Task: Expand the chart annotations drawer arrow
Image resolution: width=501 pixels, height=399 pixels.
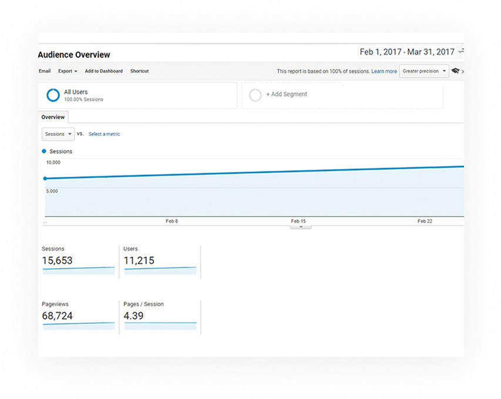Action: (x=301, y=227)
